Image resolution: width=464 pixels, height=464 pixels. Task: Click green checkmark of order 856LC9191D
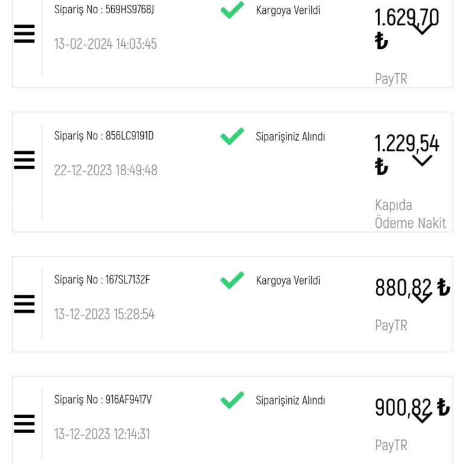pyautogui.click(x=232, y=136)
